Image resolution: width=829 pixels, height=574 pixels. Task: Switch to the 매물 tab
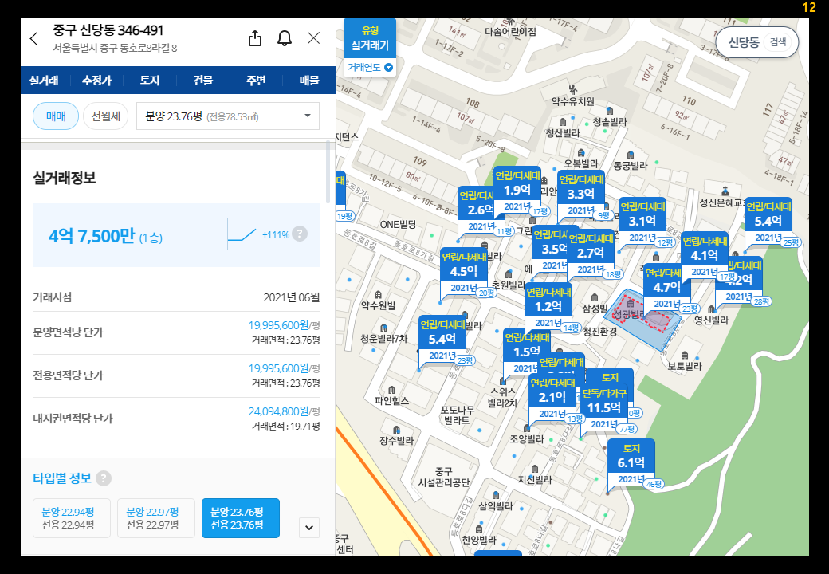[x=309, y=81]
